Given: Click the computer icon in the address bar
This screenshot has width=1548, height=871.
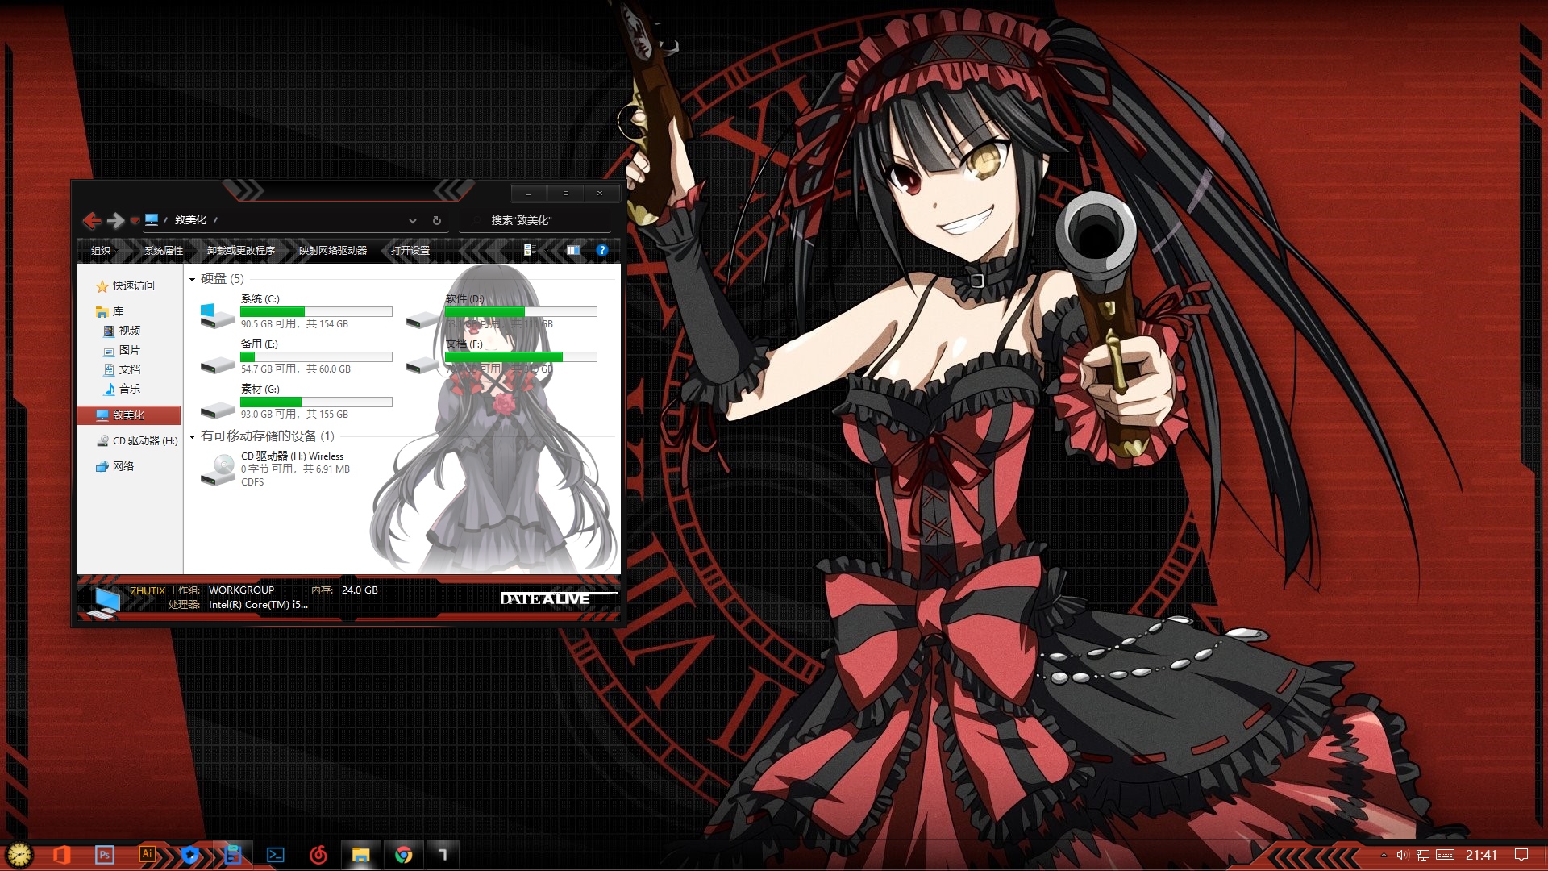Looking at the screenshot, I should pos(152,219).
